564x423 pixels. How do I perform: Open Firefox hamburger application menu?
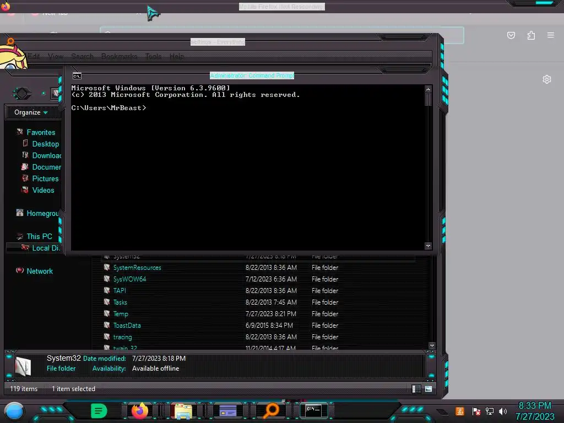[551, 35]
